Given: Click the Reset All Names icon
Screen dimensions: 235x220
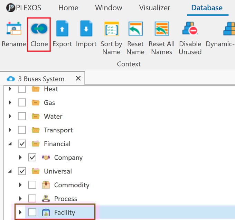Looking at the screenshot, I should coord(161,29).
